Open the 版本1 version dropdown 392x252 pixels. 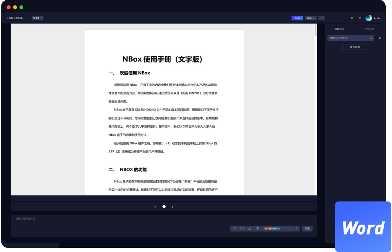point(38,18)
